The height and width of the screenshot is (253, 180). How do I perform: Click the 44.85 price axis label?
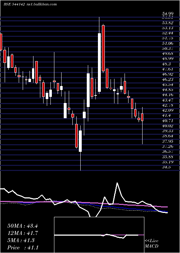pyautogui.click(x=167, y=90)
